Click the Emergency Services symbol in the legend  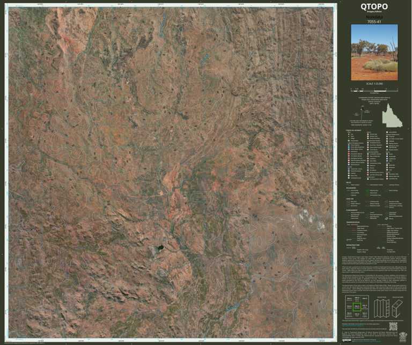(x=349, y=158)
